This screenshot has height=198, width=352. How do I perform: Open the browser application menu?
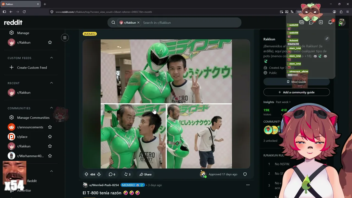[348, 12]
